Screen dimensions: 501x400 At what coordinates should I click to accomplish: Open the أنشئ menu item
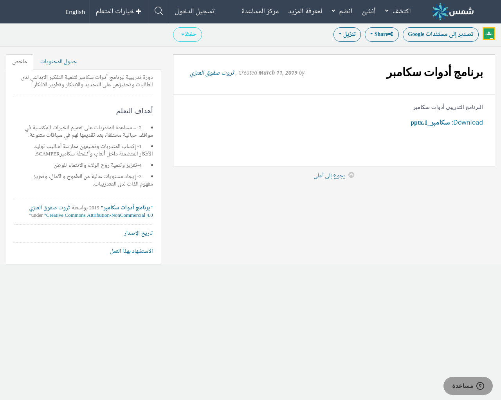coord(369,11)
